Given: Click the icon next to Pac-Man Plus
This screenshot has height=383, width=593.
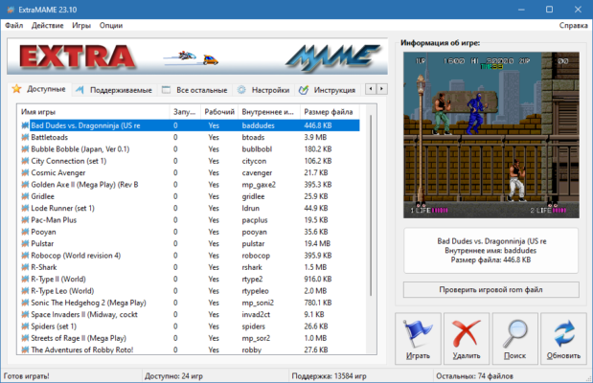Looking at the screenshot, I should click(x=23, y=219).
